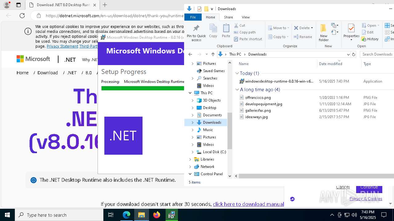Open the Properties dropdown arrow
The image size is (394, 221).
click(351, 40)
